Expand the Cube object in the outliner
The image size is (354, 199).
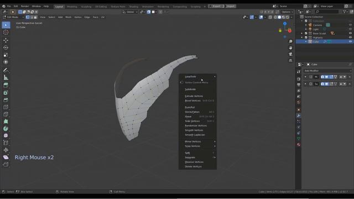(306, 42)
